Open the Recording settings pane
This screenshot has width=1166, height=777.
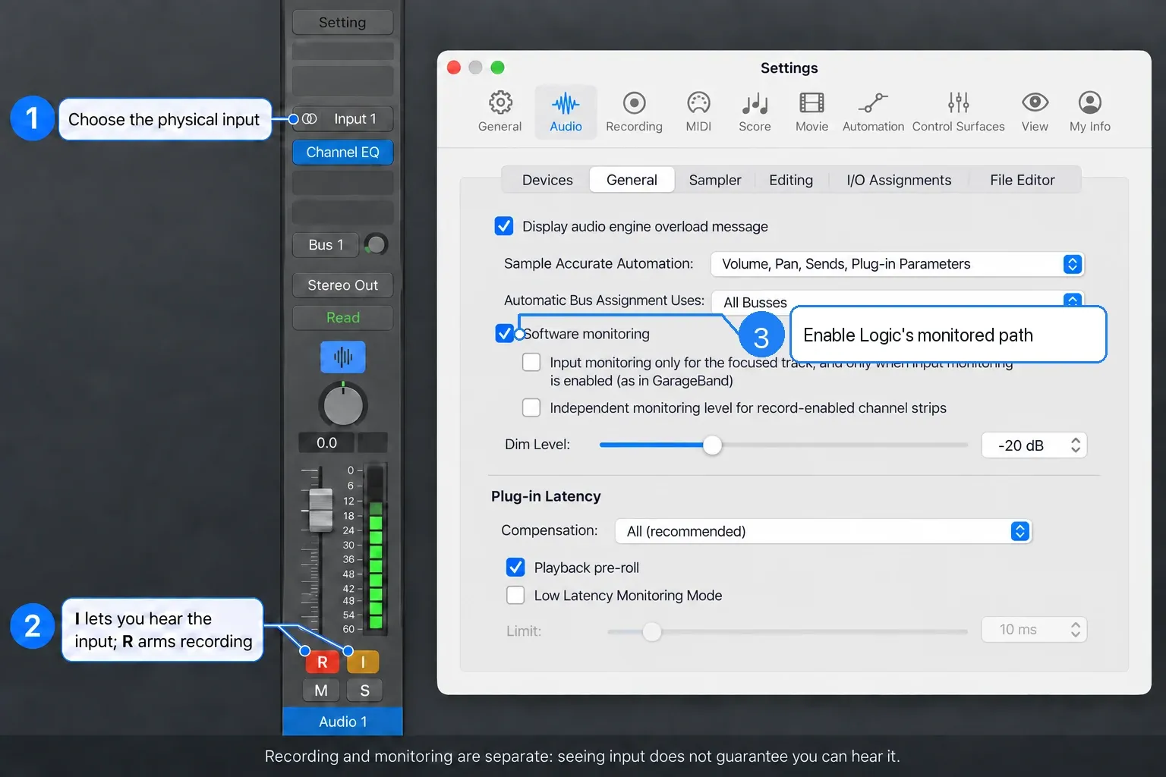point(634,112)
